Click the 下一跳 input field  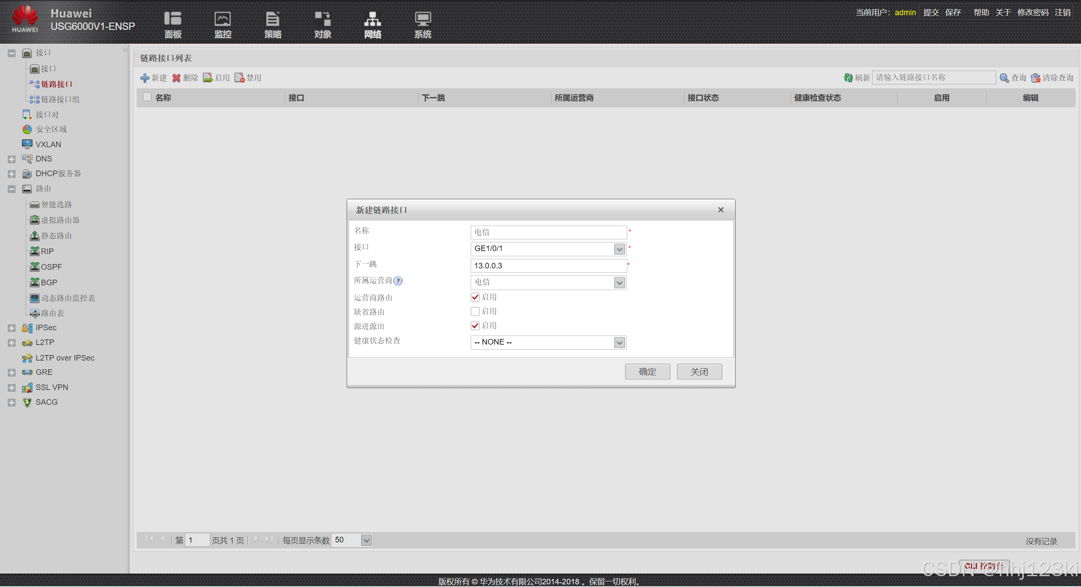(548, 266)
